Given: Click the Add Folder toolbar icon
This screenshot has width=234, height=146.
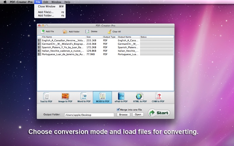Looking at the screenshot, I should [65, 32].
